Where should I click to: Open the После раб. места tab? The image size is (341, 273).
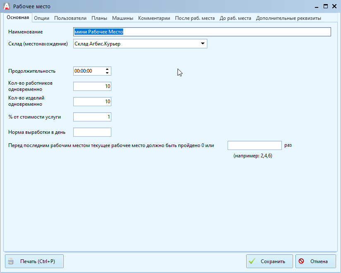195,18
